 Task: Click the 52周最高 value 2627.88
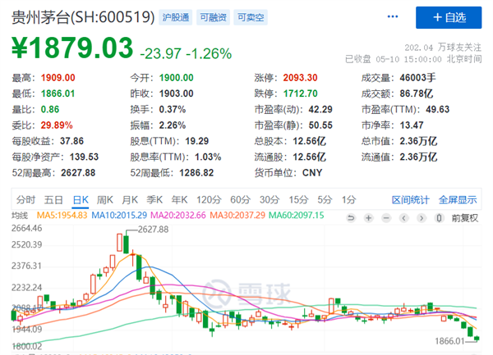[x=78, y=173]
